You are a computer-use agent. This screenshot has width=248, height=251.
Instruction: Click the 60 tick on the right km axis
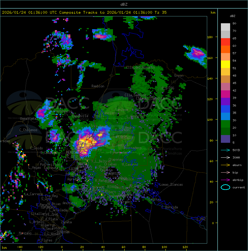(x=211, y=161)
